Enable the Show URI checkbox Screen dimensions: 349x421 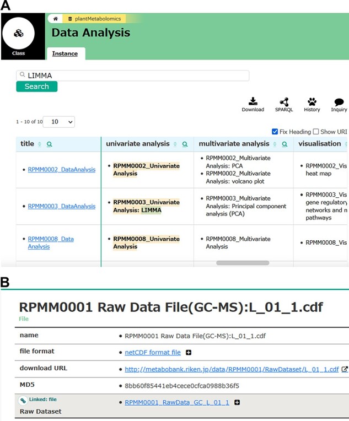(316, 132)
